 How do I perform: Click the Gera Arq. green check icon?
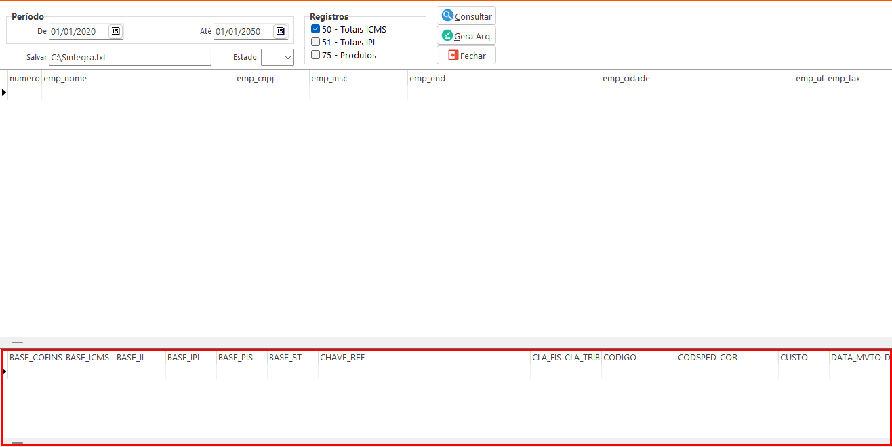pos(447,35)
